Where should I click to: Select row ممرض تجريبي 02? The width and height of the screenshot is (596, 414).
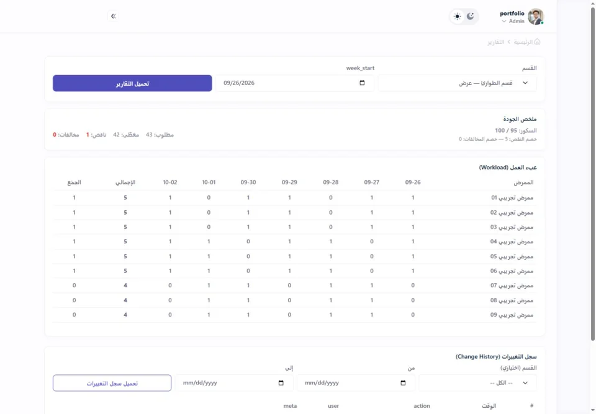[295, 212]
